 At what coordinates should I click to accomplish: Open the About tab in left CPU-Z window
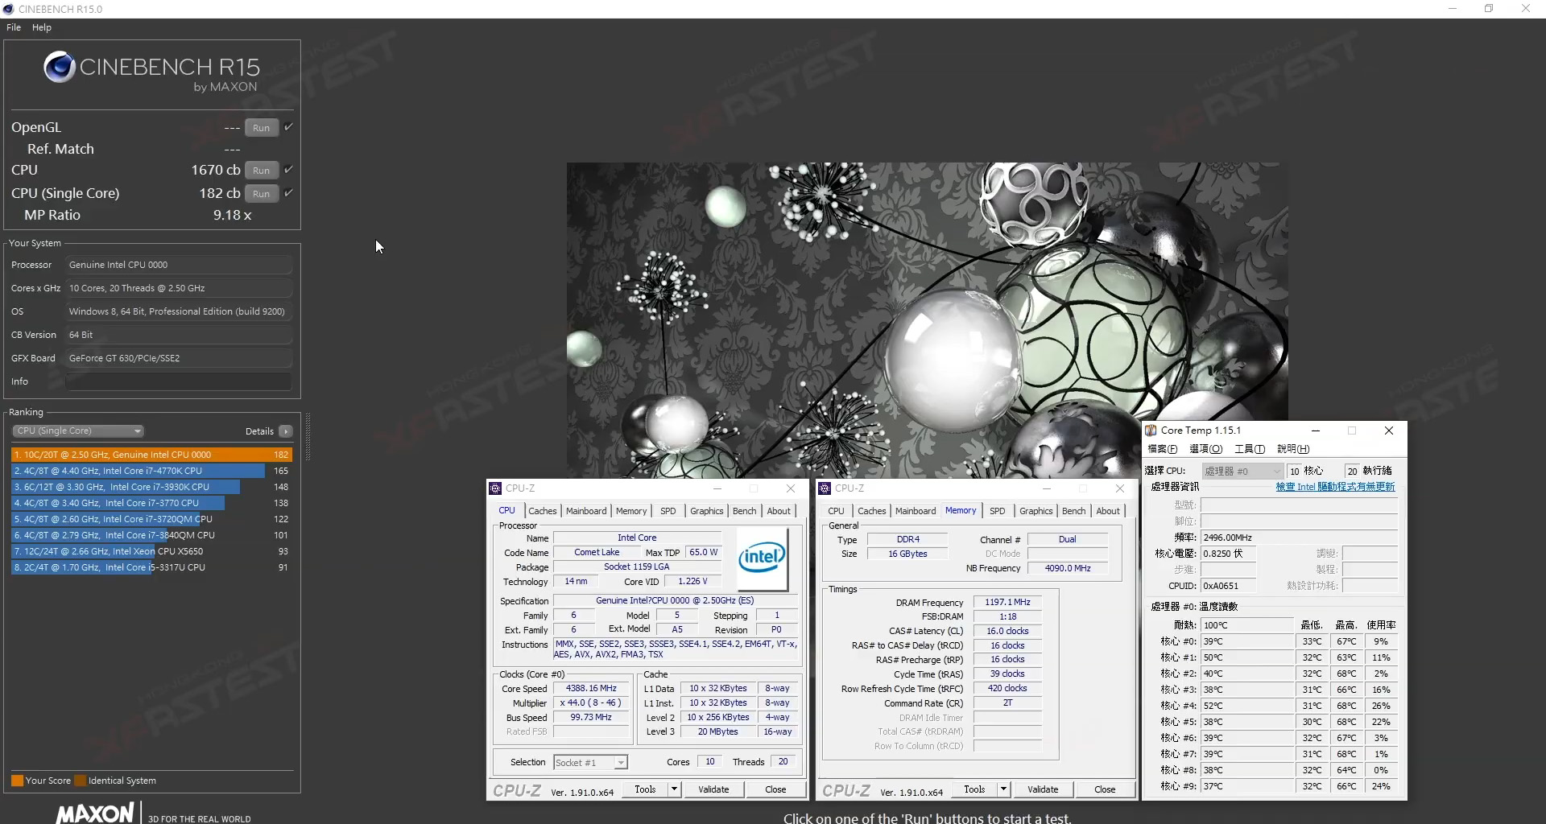tap(779, 511)
